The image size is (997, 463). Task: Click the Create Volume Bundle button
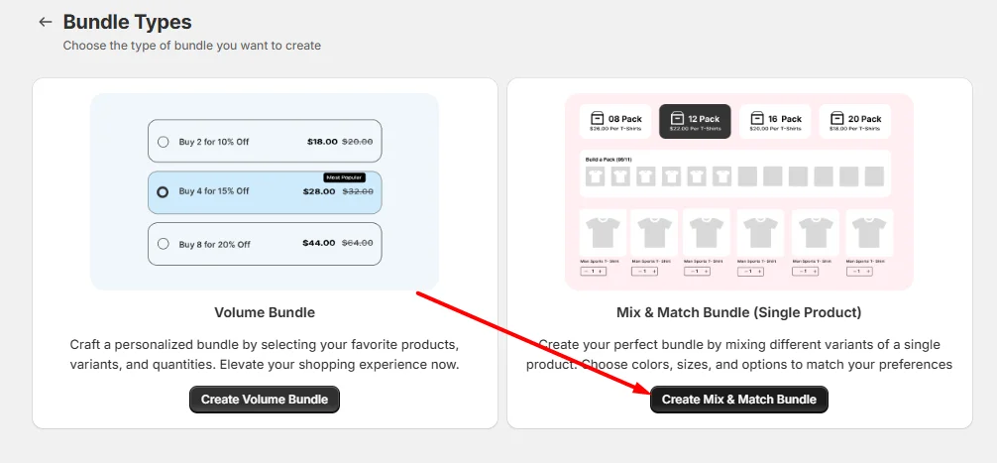click(x=265, y=400)
